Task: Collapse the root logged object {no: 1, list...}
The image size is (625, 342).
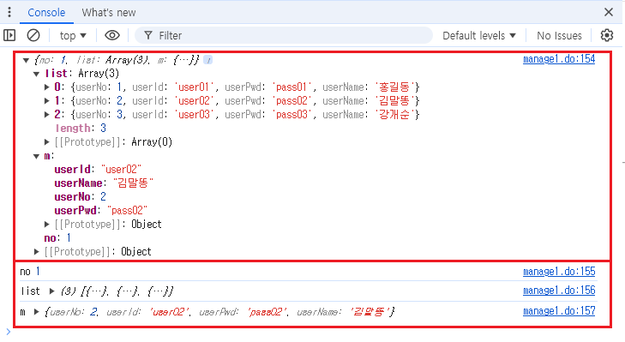Action: click(x=26, y=60)
